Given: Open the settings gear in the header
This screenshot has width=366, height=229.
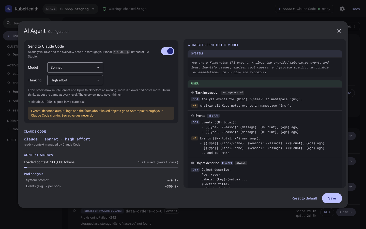Looking at the screenshot, I should [342, 9].
